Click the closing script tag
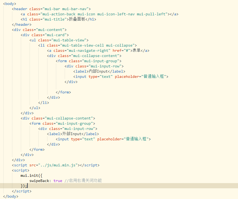Image resolution: width=238 pixels, height=199 pixels. pos(22,191)
